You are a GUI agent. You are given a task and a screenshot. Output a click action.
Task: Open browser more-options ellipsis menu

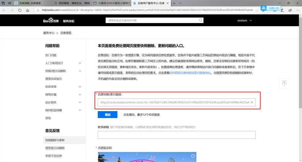(298, 10)
